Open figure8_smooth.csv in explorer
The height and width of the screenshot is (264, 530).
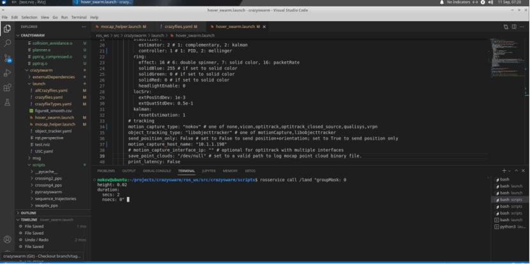click(53, 111)
